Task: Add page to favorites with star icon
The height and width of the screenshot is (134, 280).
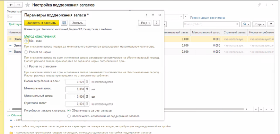Action: coord(28,5)
